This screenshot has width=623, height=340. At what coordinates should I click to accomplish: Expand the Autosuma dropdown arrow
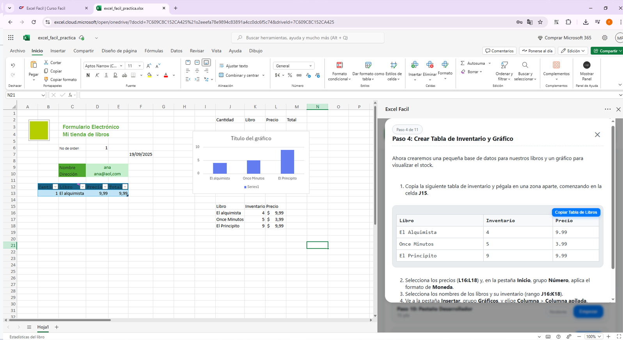[490, 63]
